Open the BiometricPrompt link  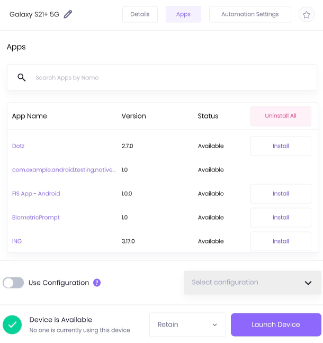[x=35, y=218]
